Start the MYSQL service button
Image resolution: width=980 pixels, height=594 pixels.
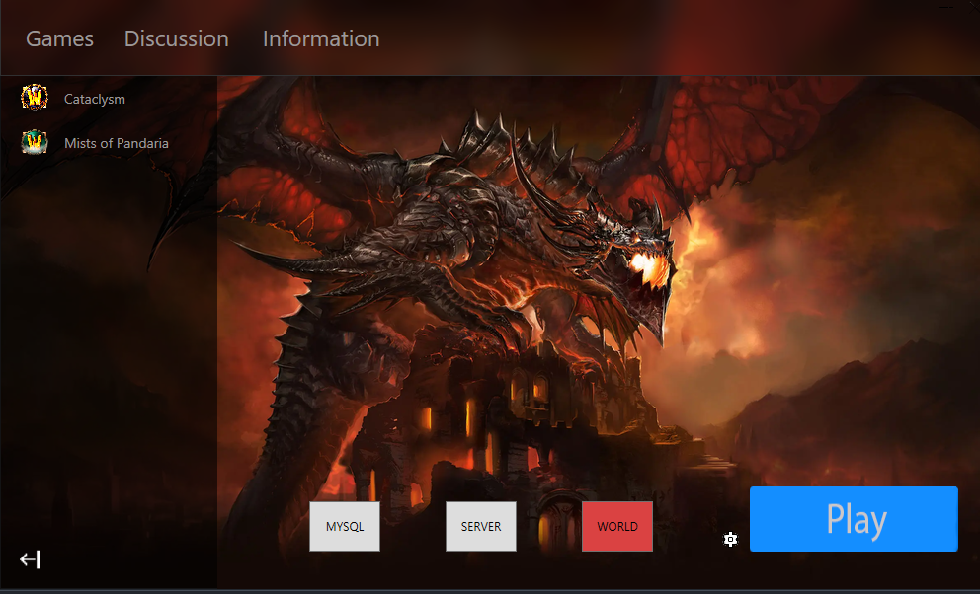click(x=345, y=526)
